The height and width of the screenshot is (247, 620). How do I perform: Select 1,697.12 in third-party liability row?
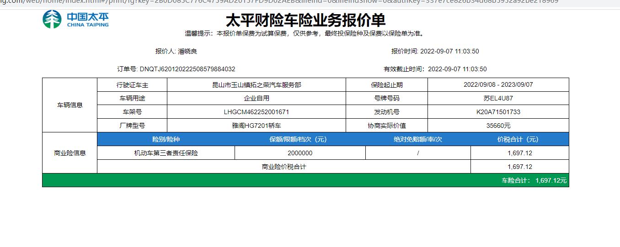point(520,153)
